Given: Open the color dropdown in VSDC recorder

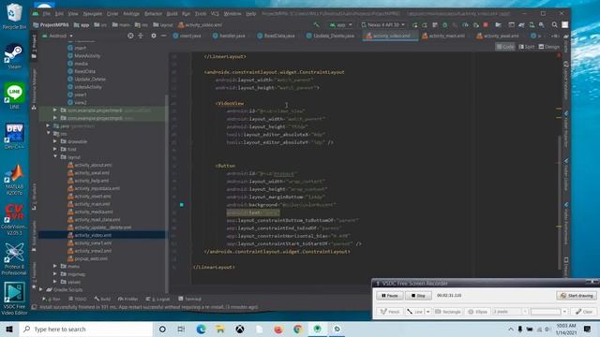Looking at the screenshot, I should pyautogui.click(x=564, y=312).
